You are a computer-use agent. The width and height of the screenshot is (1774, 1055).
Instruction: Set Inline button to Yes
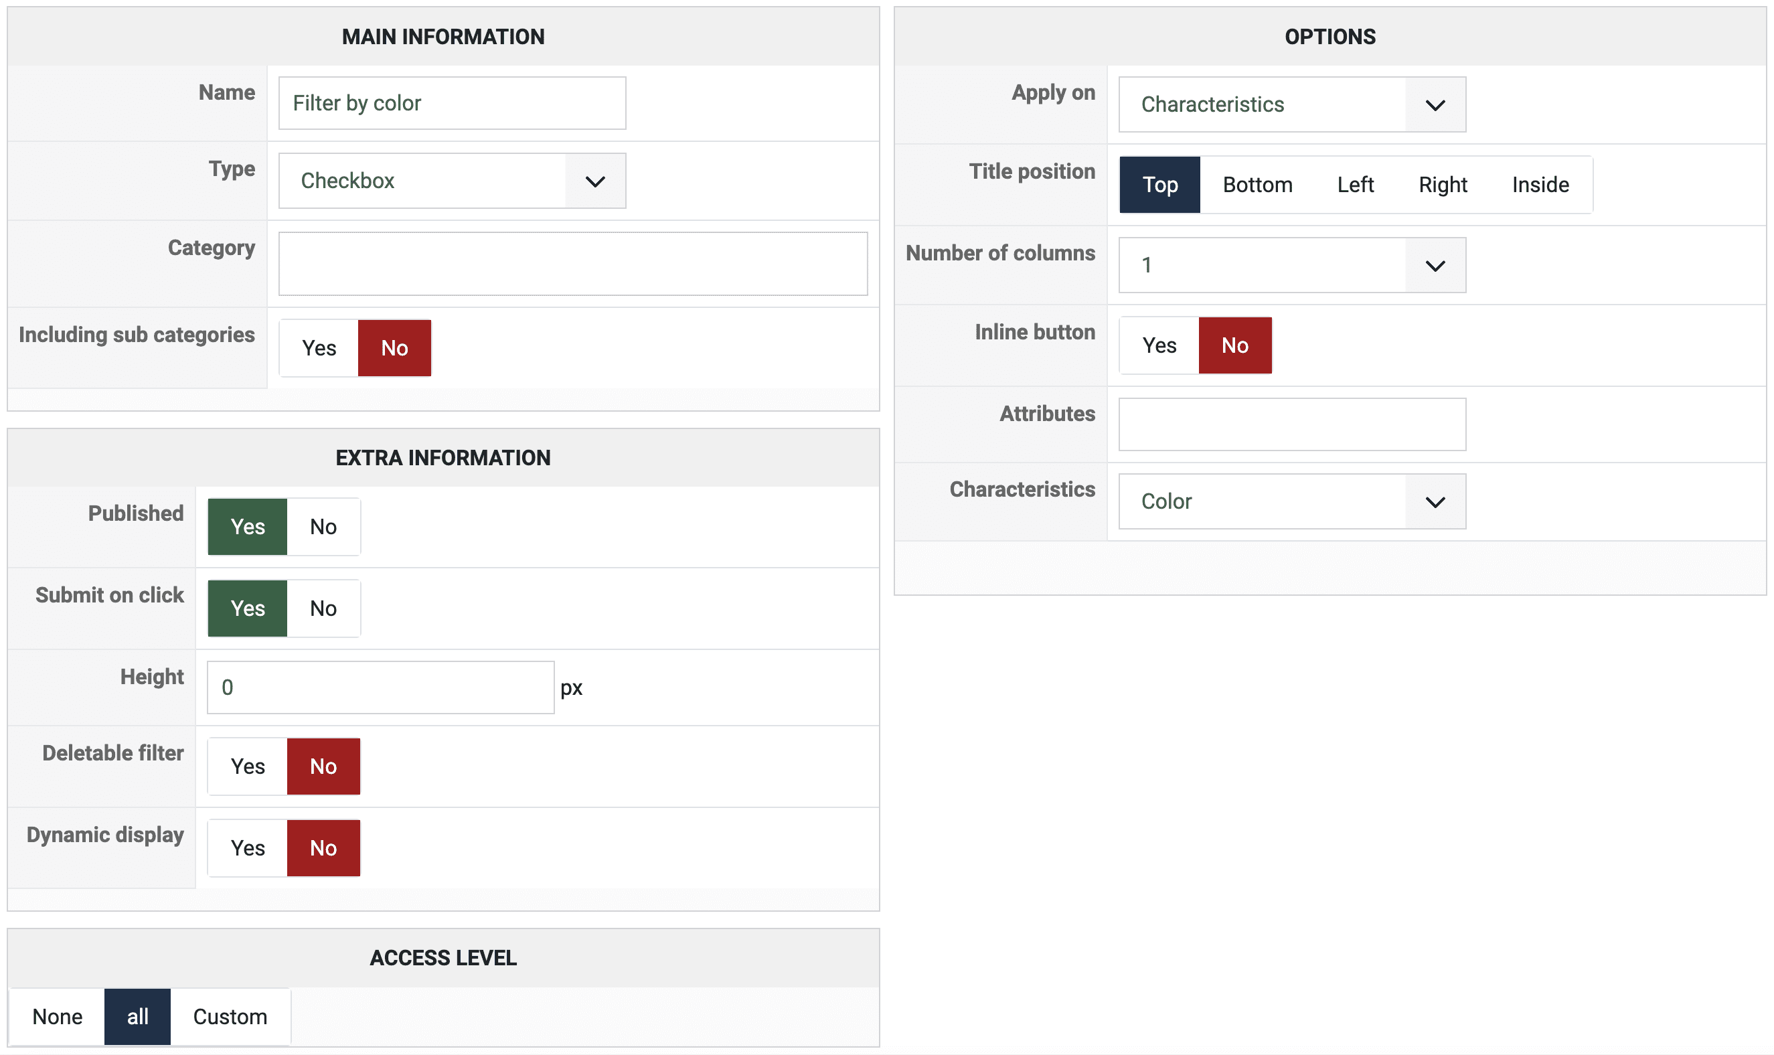tap(1159, 345)
